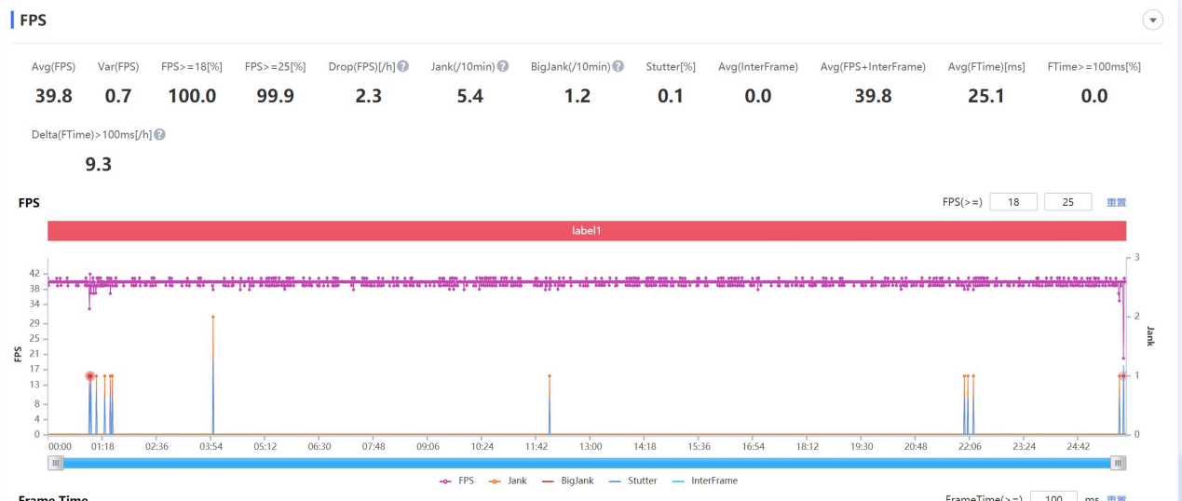Screen dimensions: 1182x501
Task: Toggle the FPS series in chart legend
Action: [x=458, y=481]
